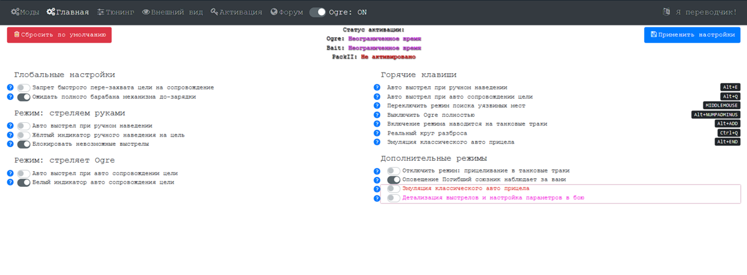Open help for 'Отключить режим: прицеливание в танковые траки'
Screen dimensions: 747x275
coord(377,171)
